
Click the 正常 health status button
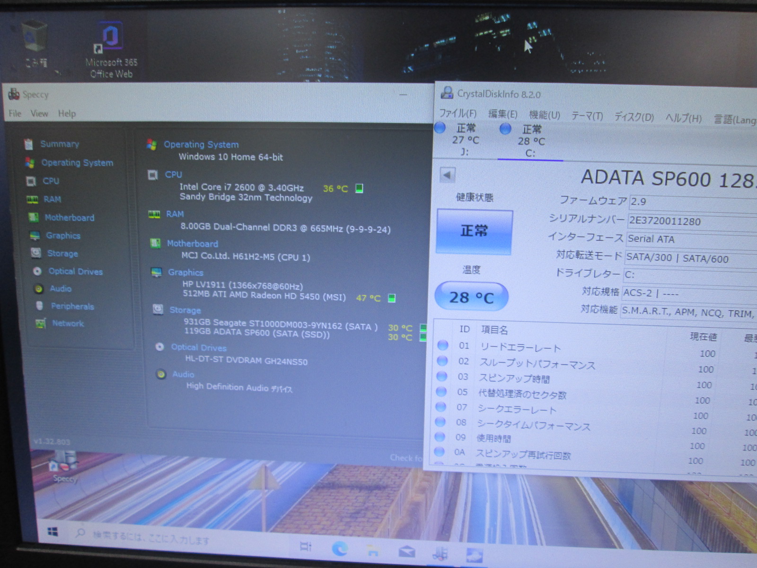coord(474,231)
